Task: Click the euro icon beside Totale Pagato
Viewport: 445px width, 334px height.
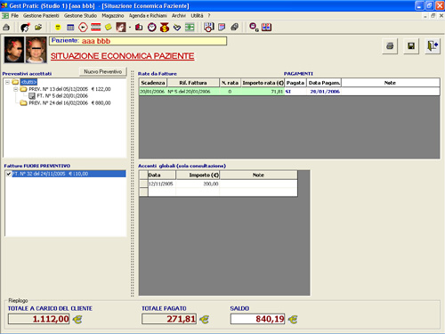Action: [x=204, y=320]
